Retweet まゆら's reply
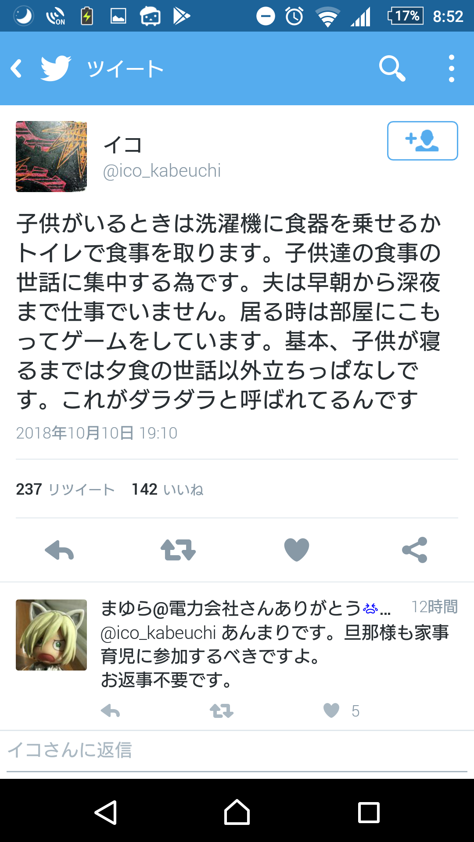474x842 pixels. 221,710
